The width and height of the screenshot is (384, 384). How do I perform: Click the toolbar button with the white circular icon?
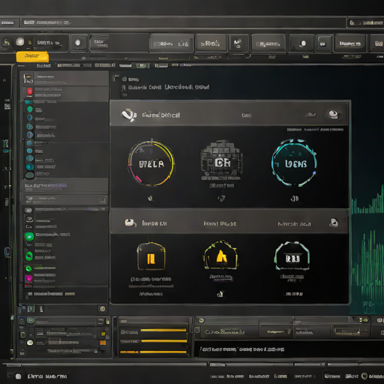(x=78, y=43)
